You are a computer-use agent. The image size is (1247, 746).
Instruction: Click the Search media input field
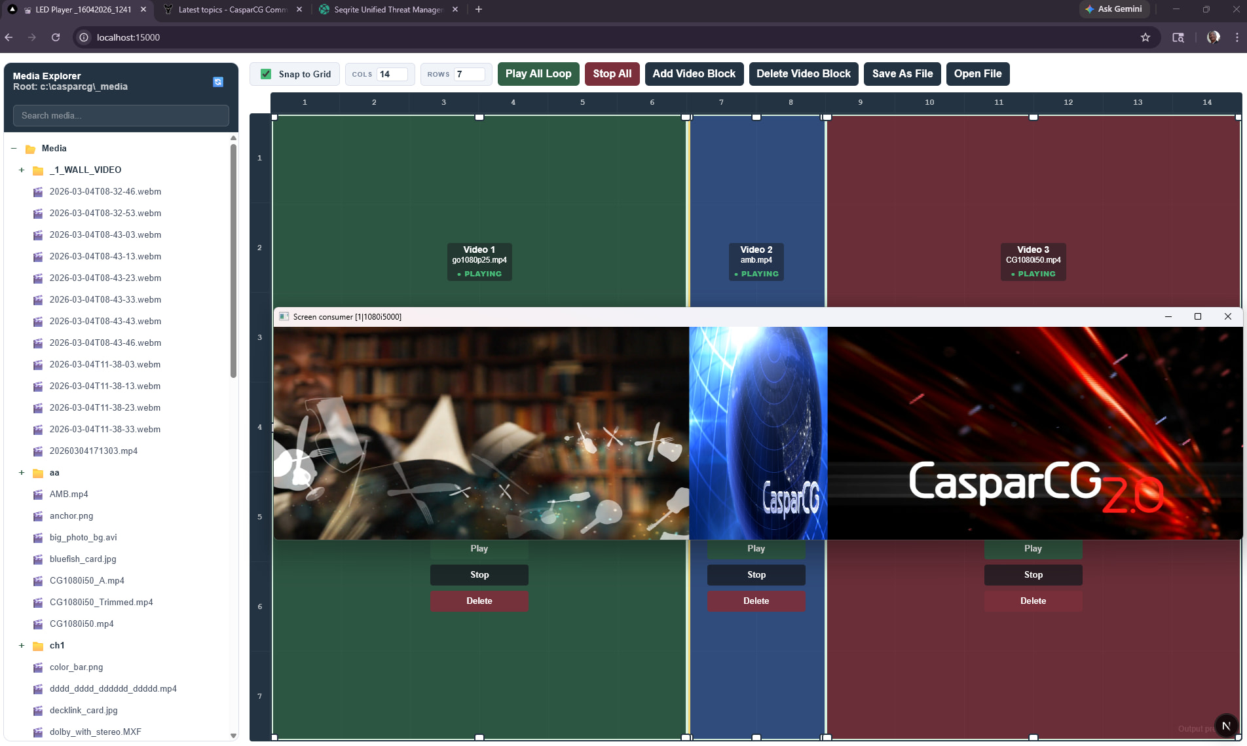[x=121, y=115]
